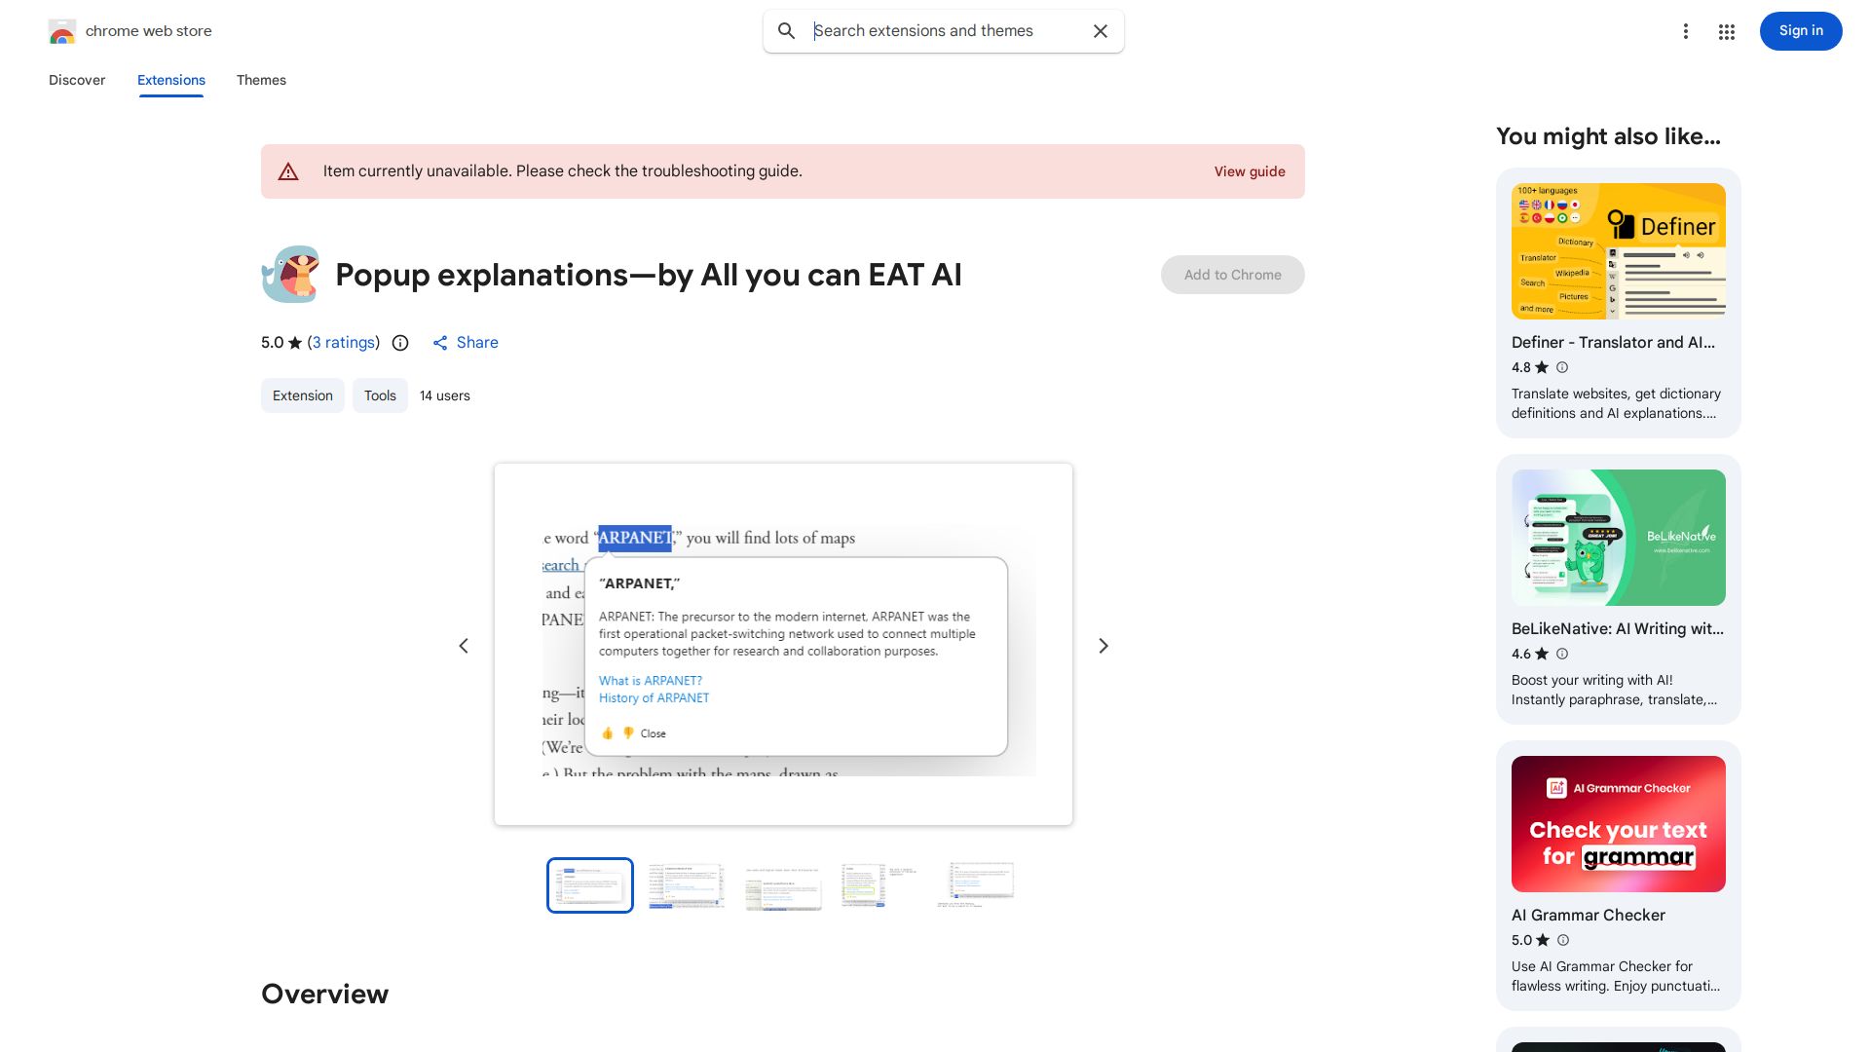Go to previous screenshot with left arrow
Viewport: 1870px width, 1052px height.
[464, 646]
